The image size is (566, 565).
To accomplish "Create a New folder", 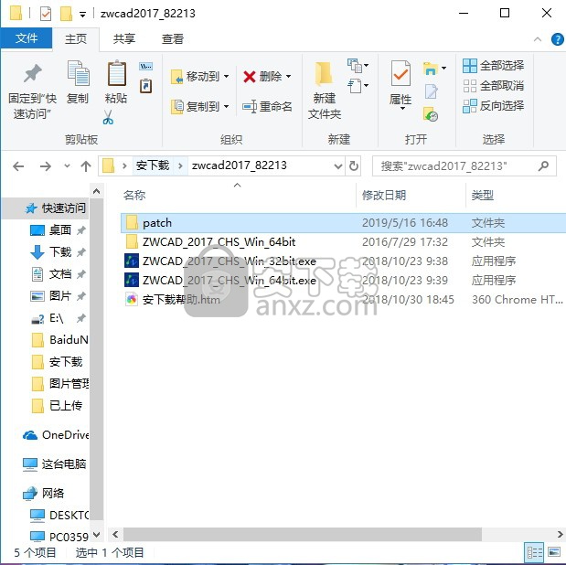I will tap(325, 91).
